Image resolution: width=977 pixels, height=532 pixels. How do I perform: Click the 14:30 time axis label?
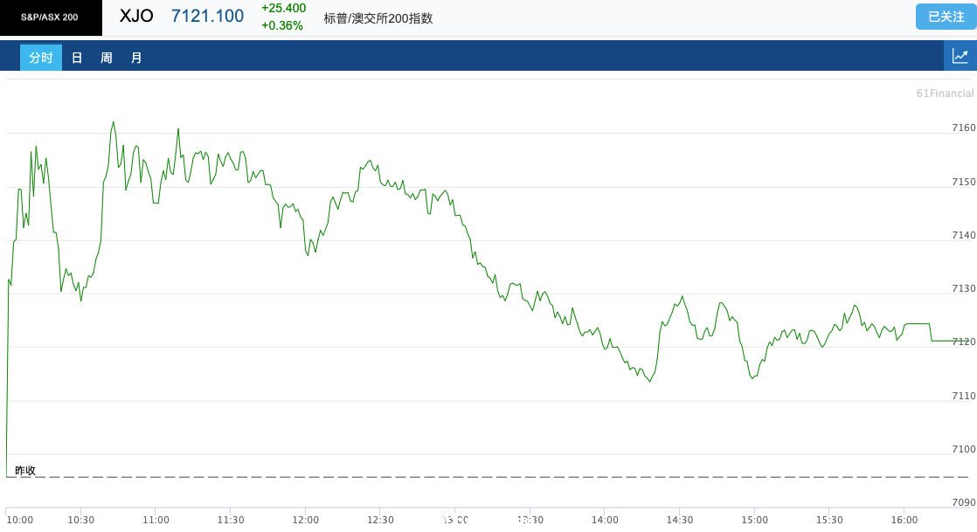(x=680, y=520)
